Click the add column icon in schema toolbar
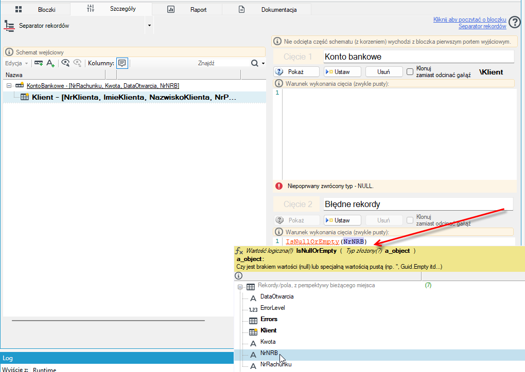 pyautogui.click(x=39, y=63)
